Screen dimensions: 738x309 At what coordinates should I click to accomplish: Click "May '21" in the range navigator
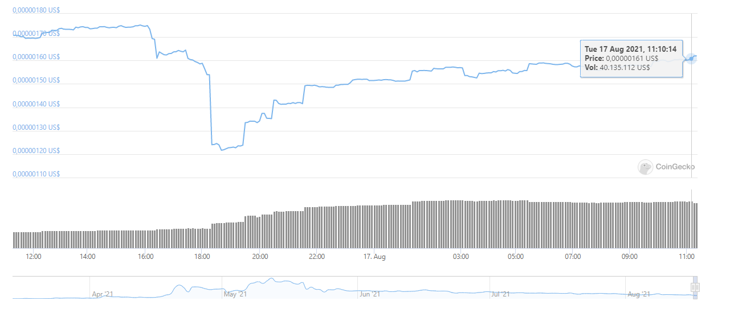[235, 294]
